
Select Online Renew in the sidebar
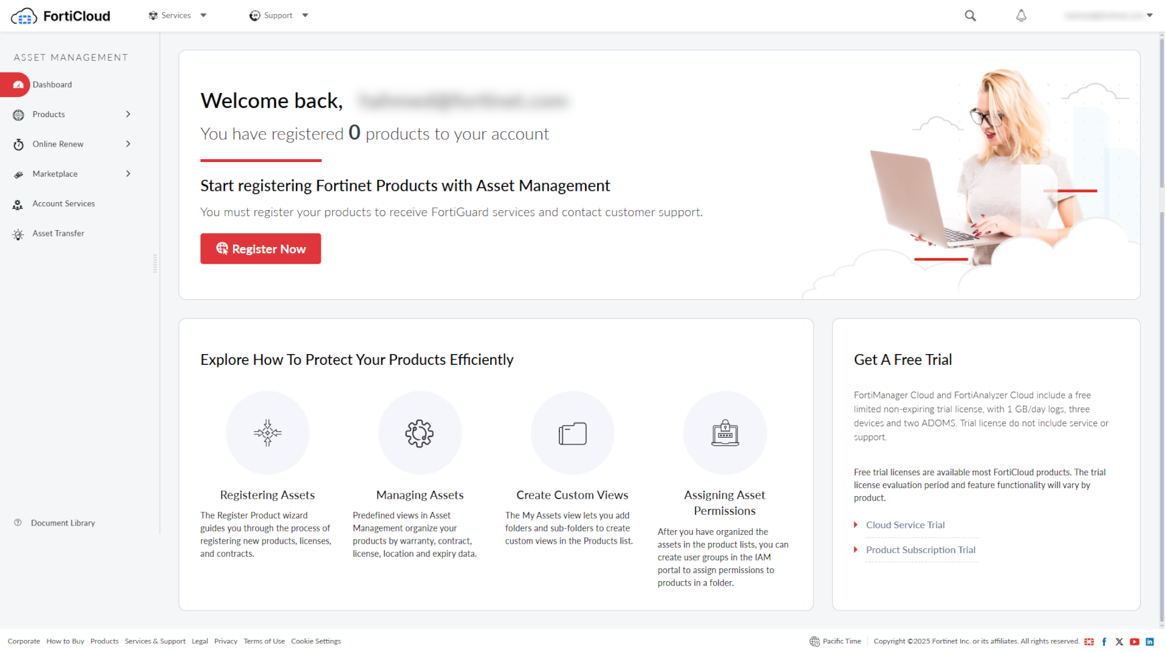click(58, 144)
